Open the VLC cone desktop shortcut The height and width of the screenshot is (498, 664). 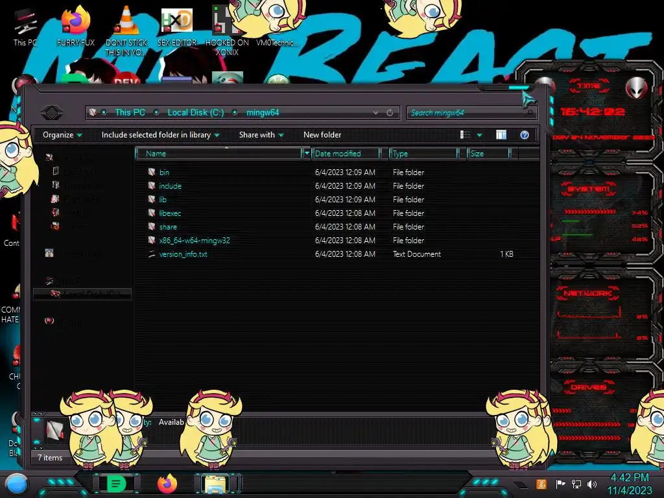126,30
